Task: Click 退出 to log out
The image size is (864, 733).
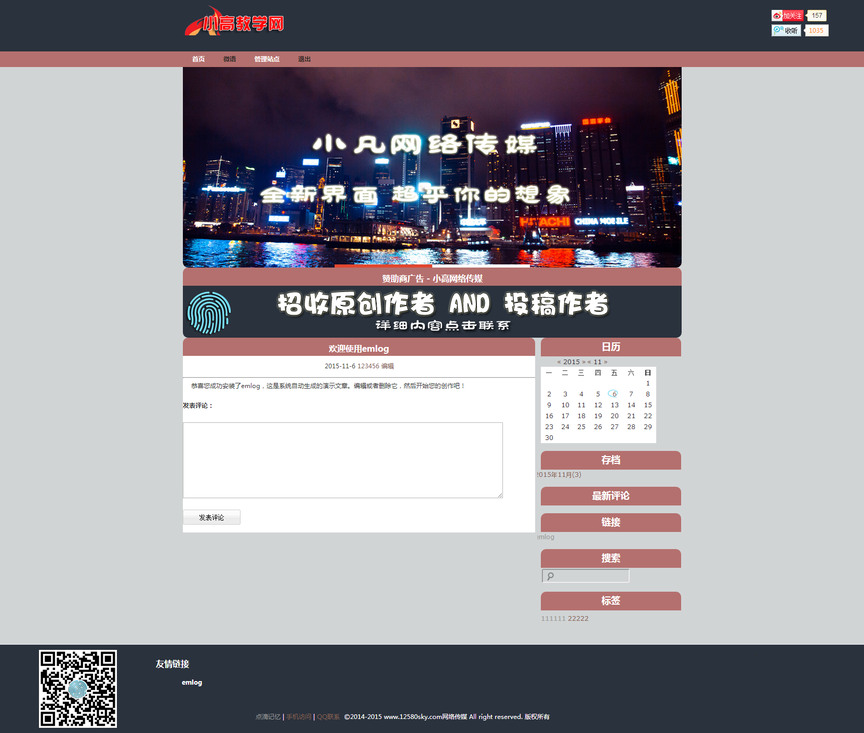Action: coord(304,59)
